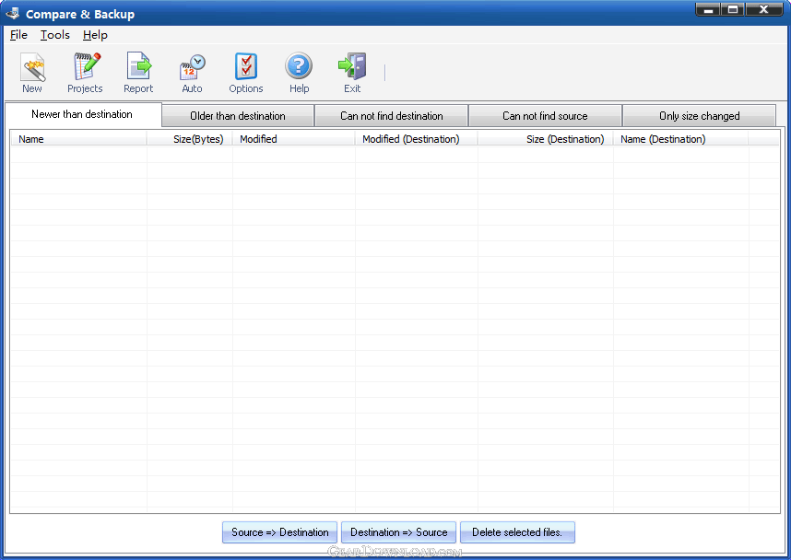Screen dimensions: 791x560
Task: Open the Options checklist icon
Action: click(x=246, y=73)
